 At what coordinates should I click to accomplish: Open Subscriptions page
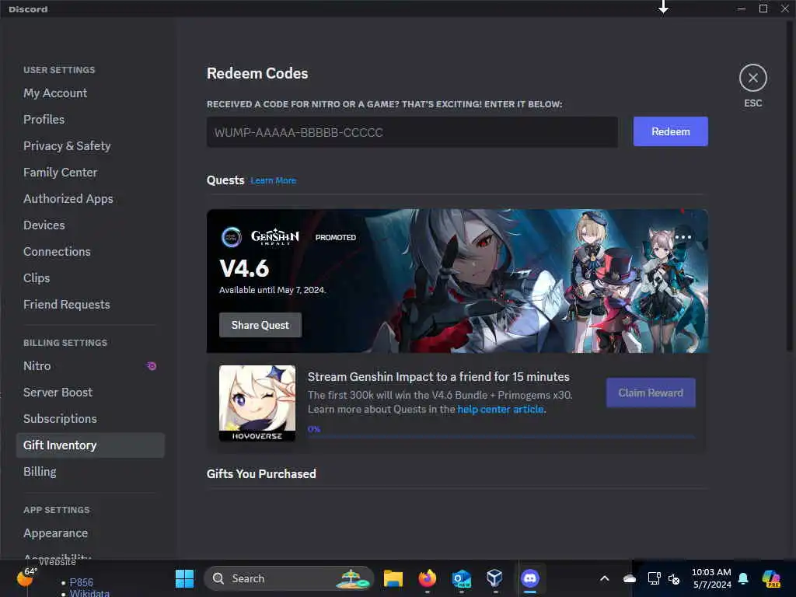click(x=60, y=418)
